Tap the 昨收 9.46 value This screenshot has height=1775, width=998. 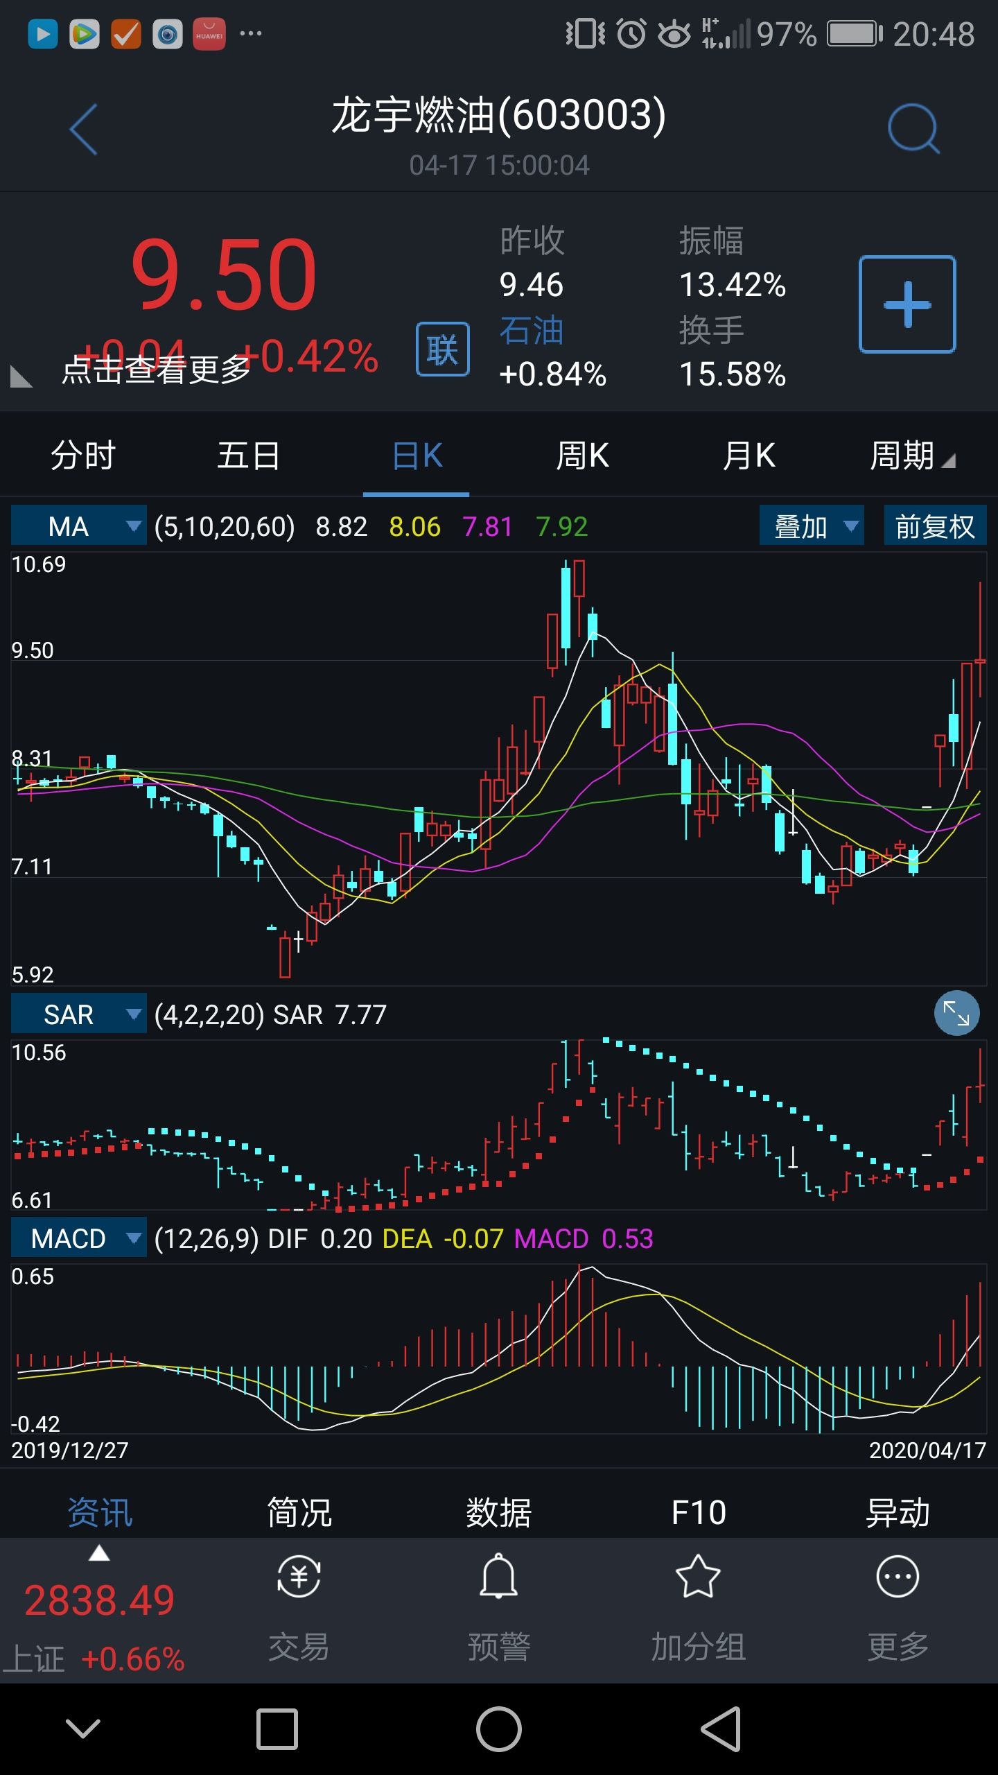click(x=532, y=284)
